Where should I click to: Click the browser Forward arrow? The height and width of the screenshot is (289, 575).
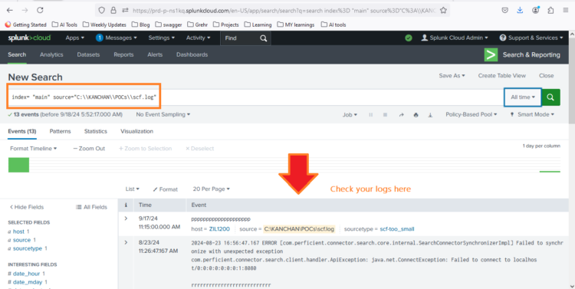(25, 10)
